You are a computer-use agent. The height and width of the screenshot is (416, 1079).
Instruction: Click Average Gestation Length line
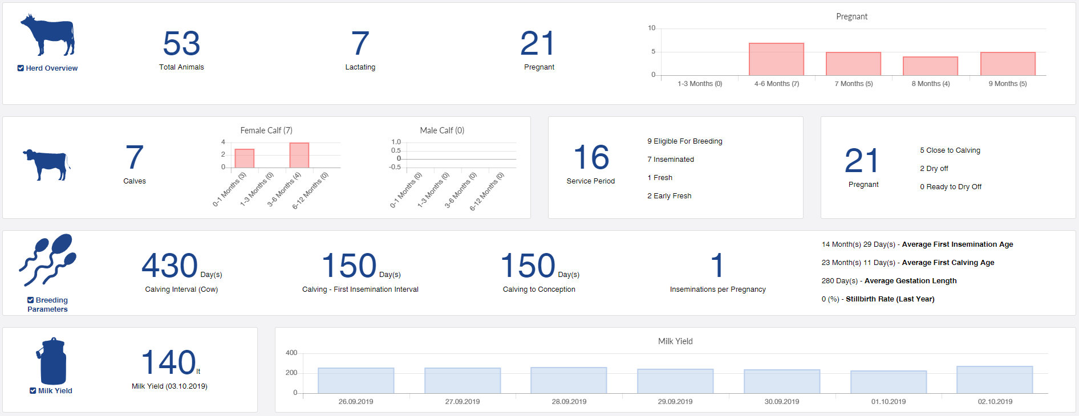pos(889,281)
